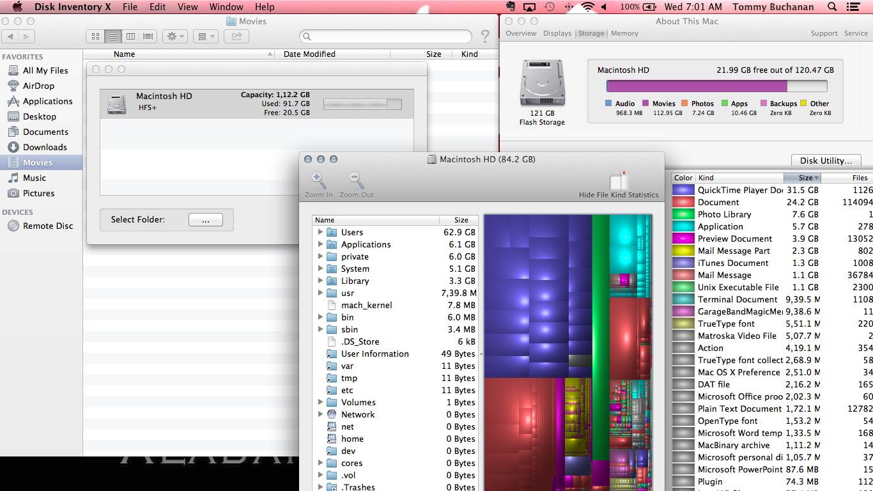873x491 pixels.
Task: Open the Support link
Action: point(824,33)
